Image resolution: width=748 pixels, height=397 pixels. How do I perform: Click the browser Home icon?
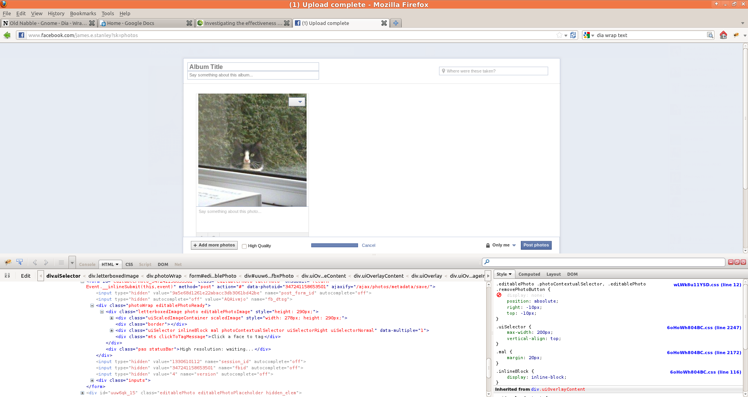point(723,35)
